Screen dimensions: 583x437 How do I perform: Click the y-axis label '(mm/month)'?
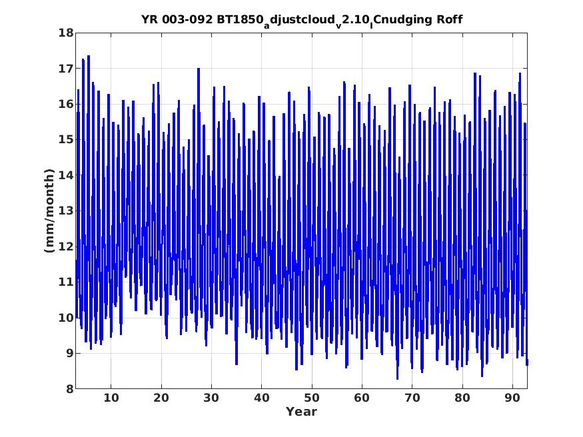coord(49,211)
